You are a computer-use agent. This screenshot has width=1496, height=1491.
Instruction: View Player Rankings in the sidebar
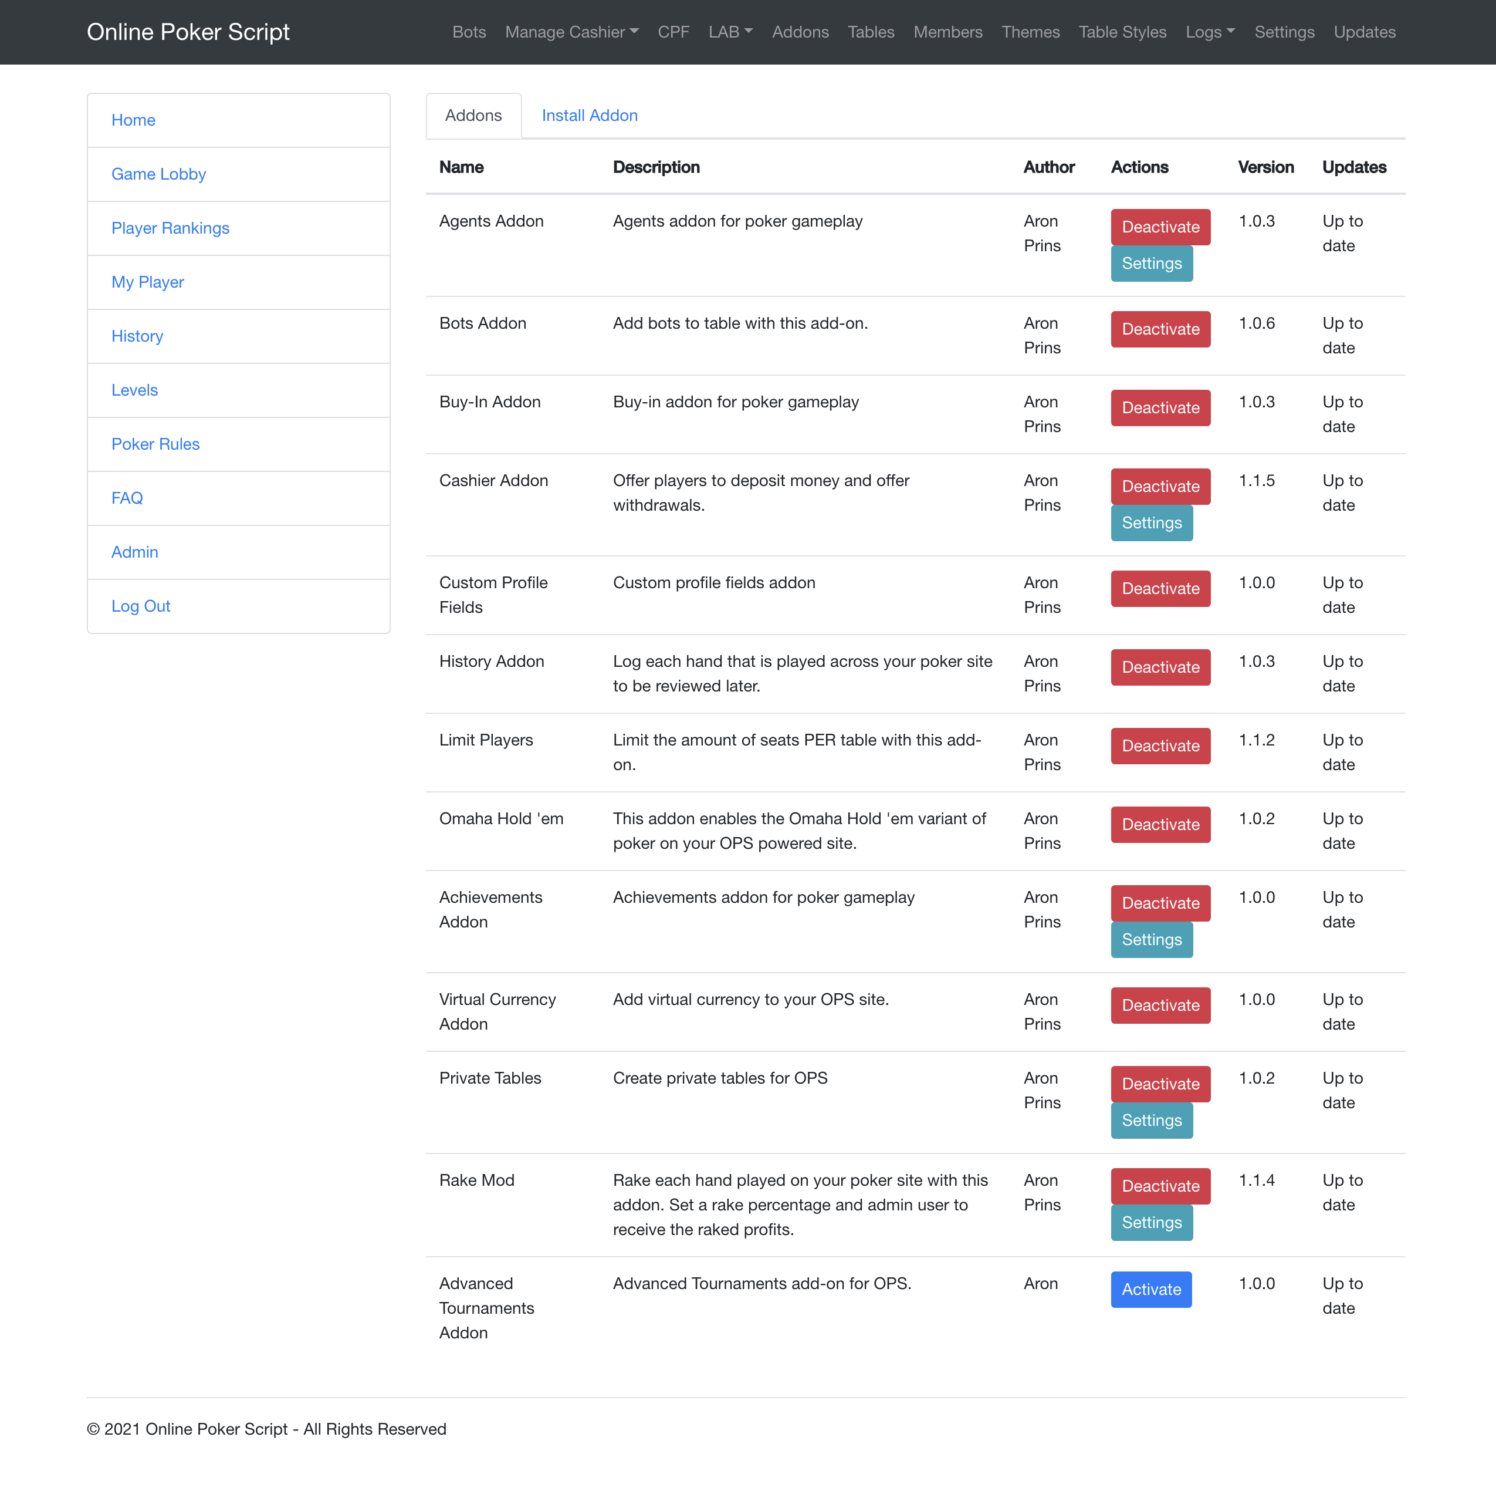coord(239,228)
